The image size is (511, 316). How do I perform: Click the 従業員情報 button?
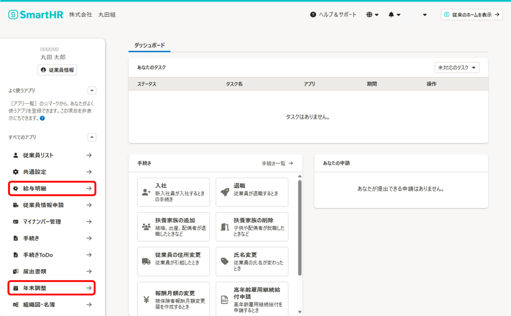click(57, 70)
